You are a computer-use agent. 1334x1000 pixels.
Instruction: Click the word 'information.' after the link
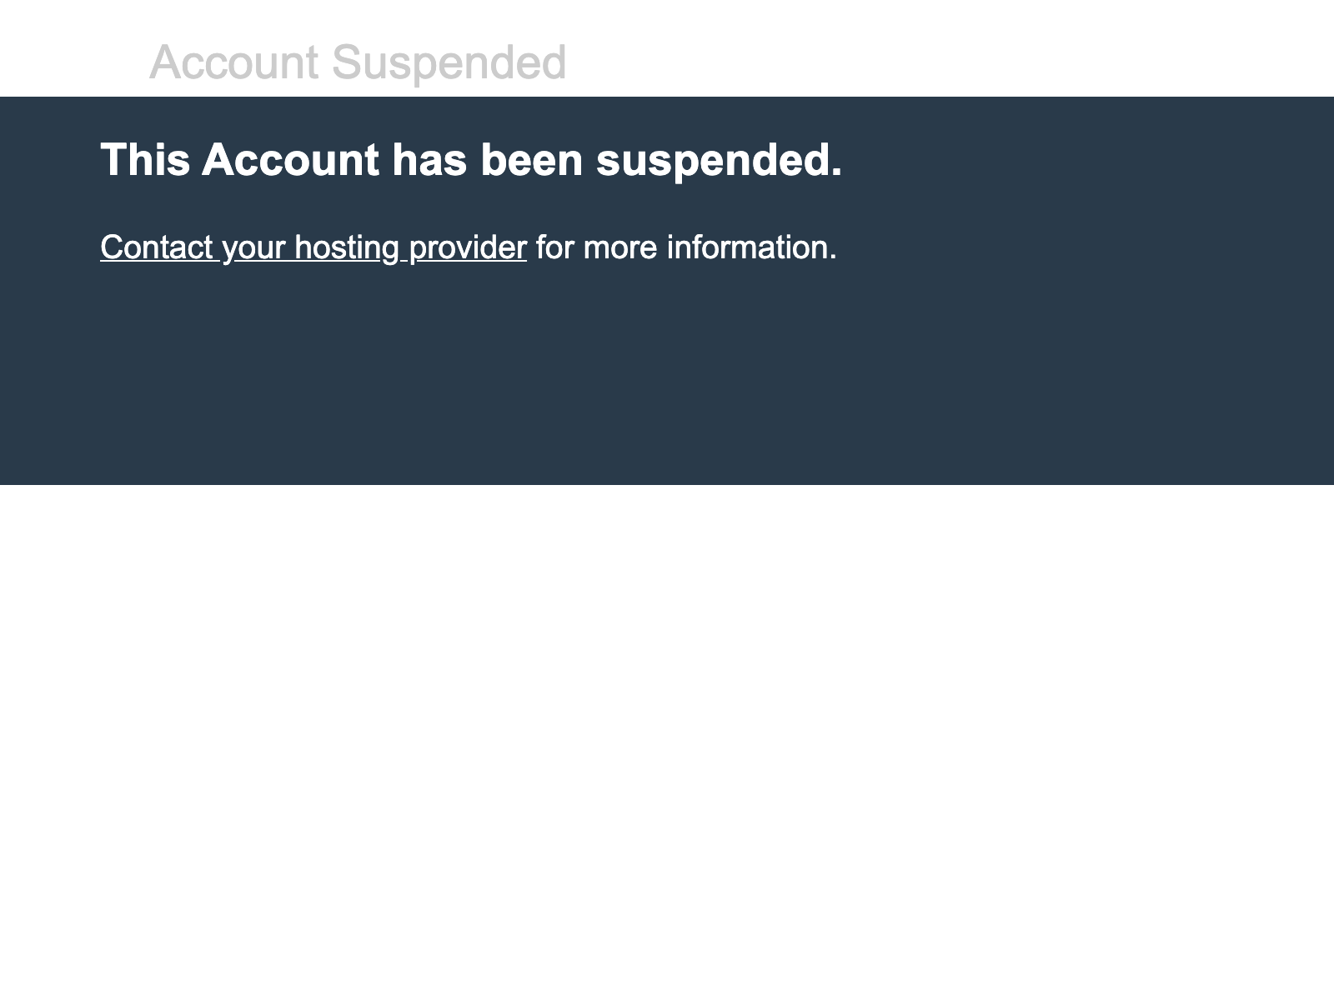click(x=751, y=247)
